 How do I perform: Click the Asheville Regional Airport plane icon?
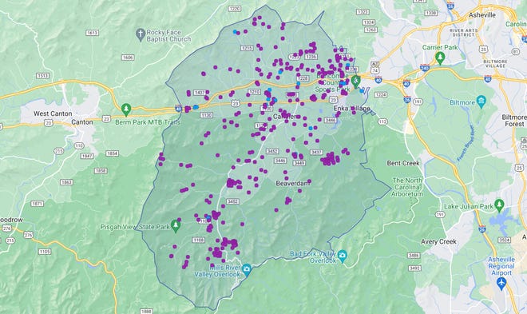501,284
